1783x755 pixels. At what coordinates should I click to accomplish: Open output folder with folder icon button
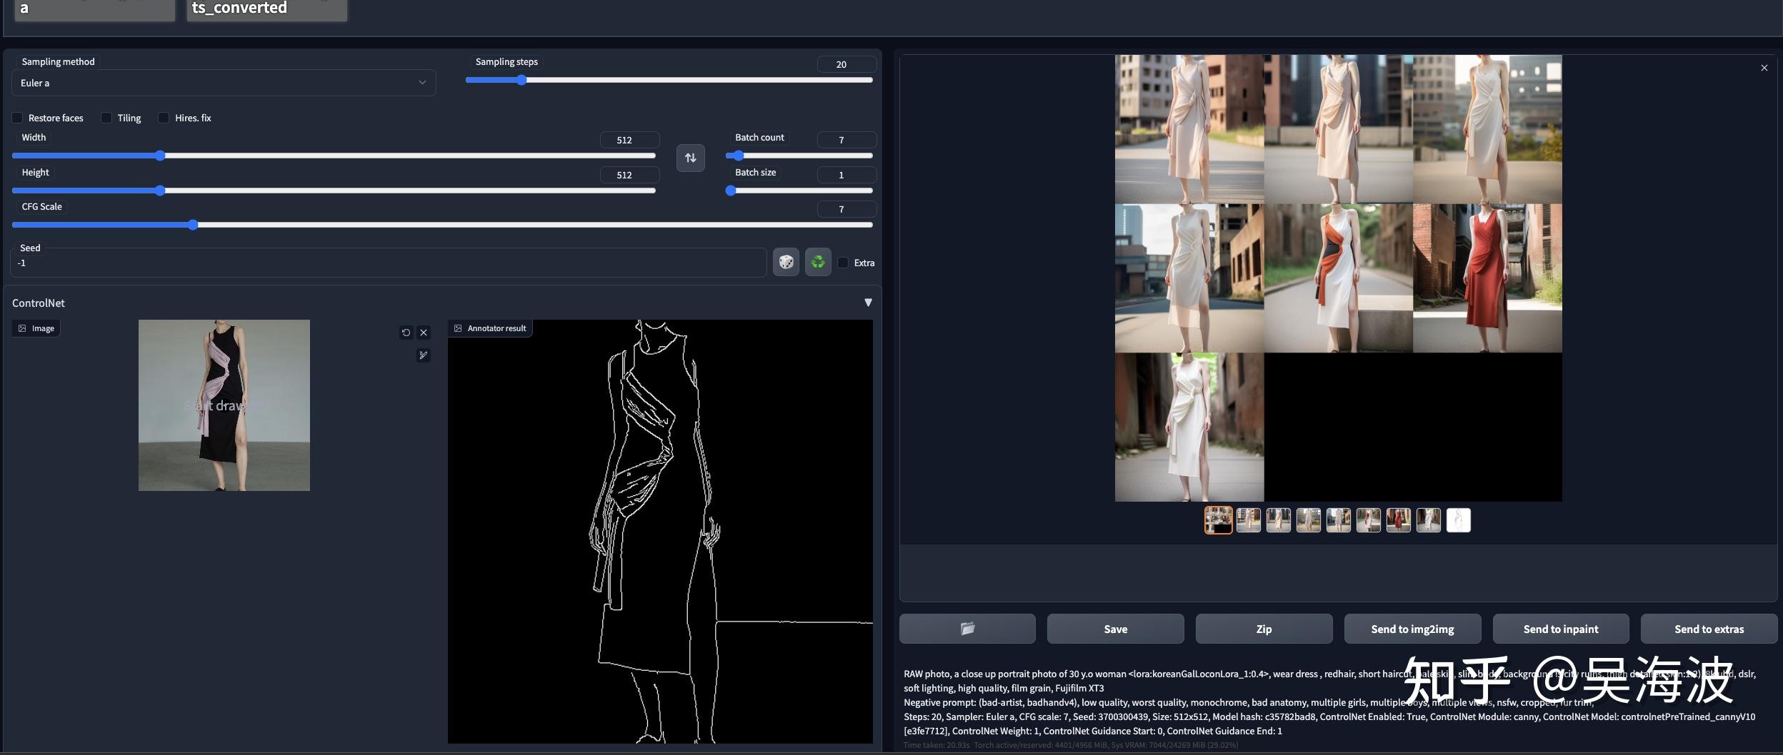coord(967,629)
